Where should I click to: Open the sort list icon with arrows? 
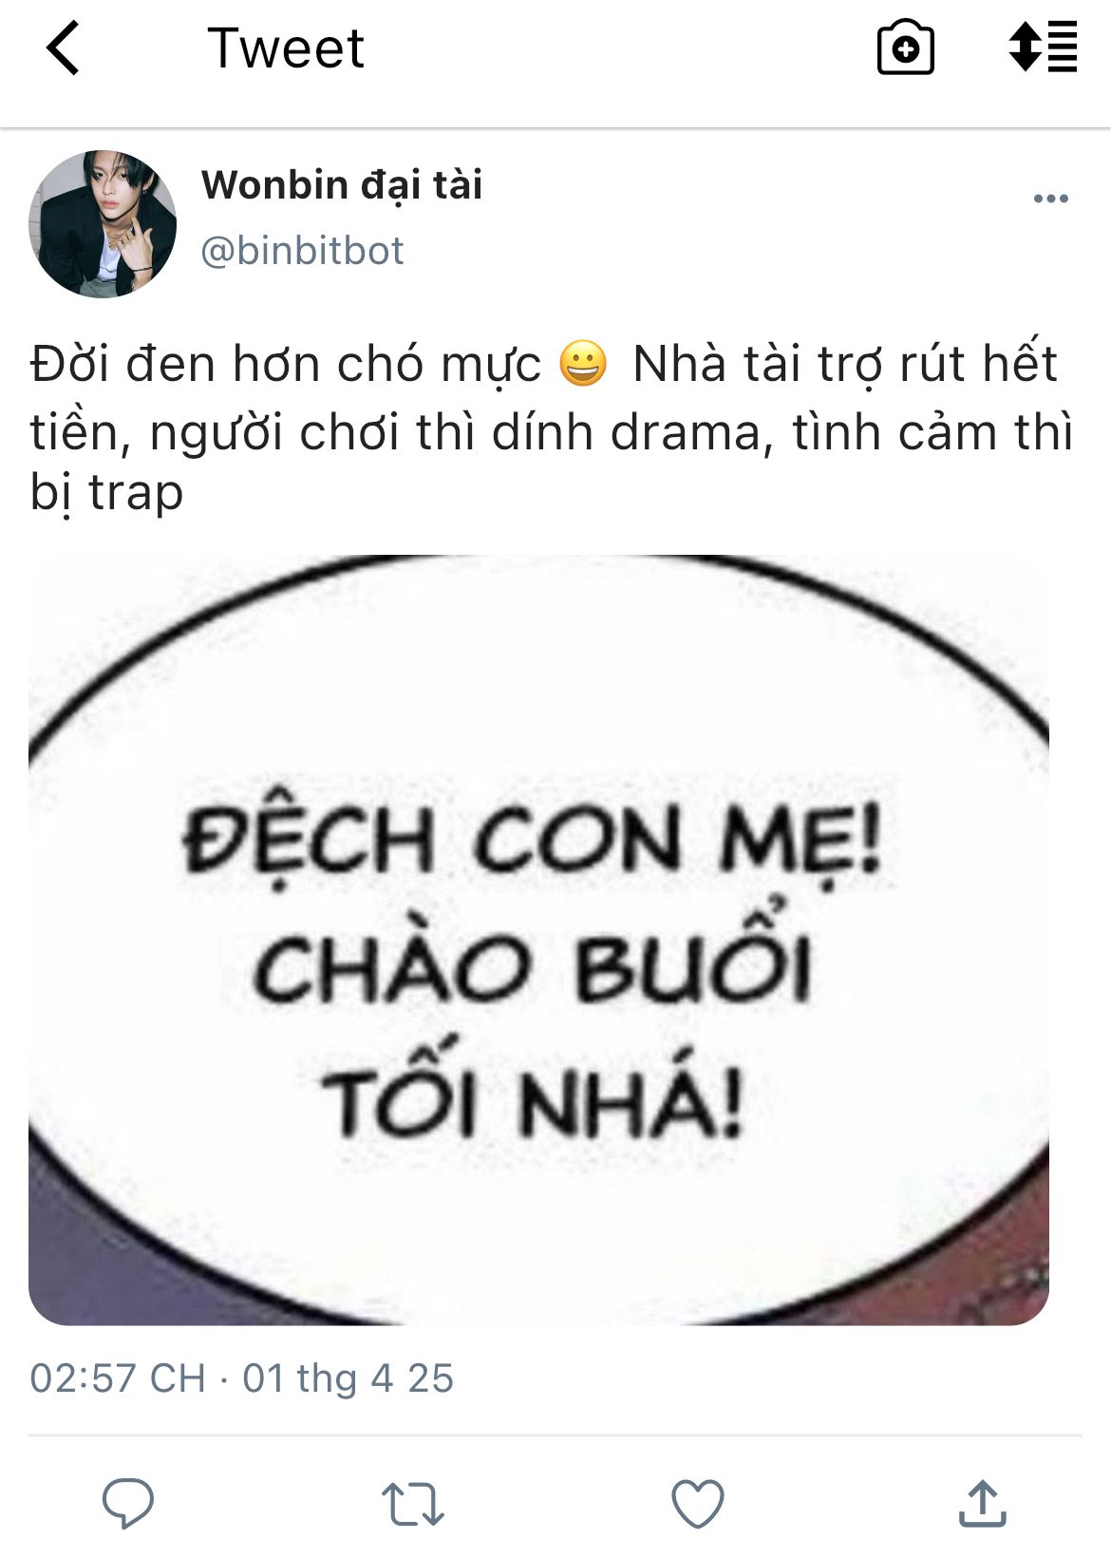1043,47
